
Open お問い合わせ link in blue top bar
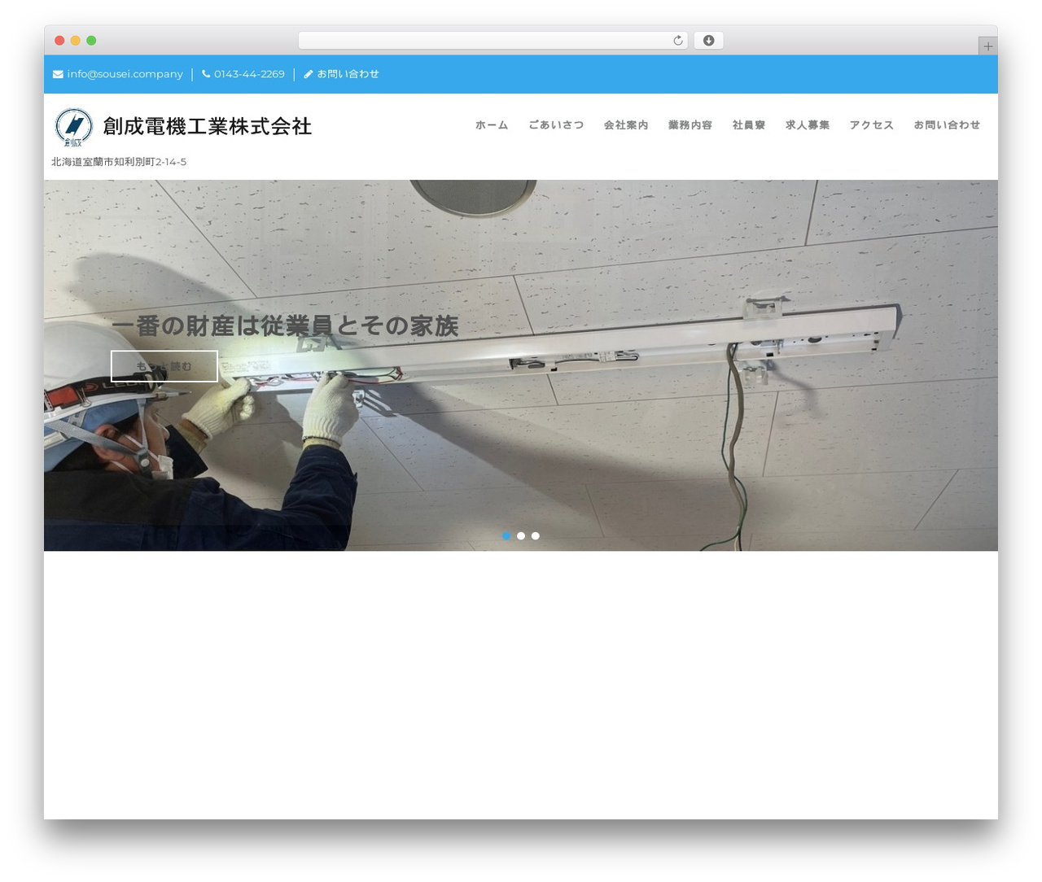348,74
